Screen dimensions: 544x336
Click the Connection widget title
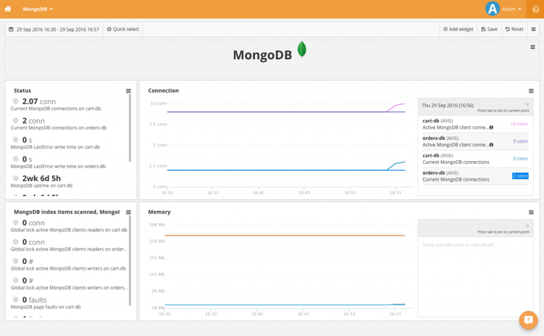[x=163, y=90]
